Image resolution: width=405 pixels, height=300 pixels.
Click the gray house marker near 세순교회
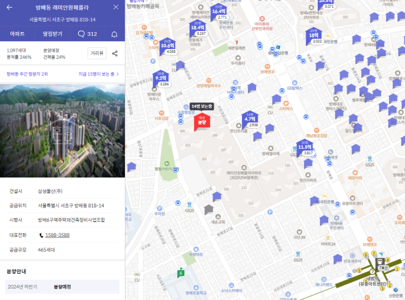(209, 210)
